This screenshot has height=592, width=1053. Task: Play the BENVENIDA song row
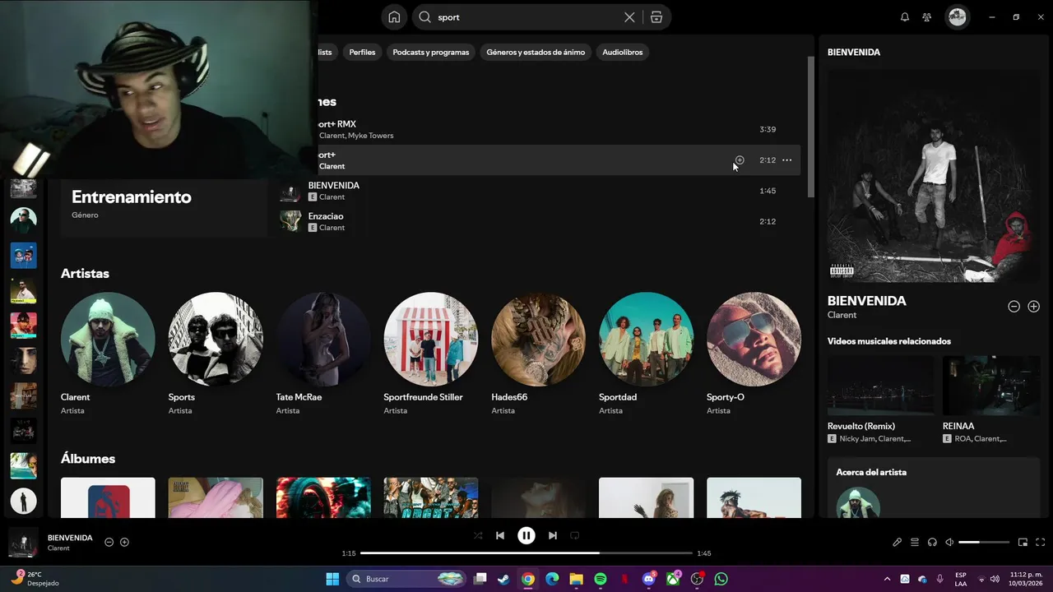(x=539, y=191)
